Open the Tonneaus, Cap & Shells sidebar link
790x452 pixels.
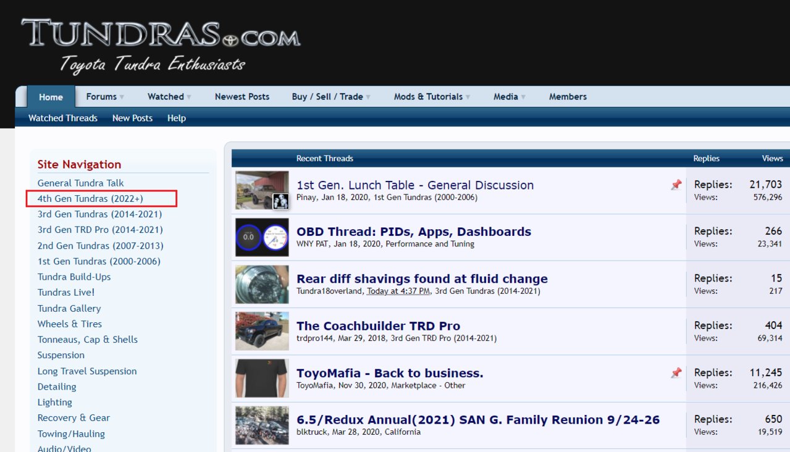coord(88,340)
